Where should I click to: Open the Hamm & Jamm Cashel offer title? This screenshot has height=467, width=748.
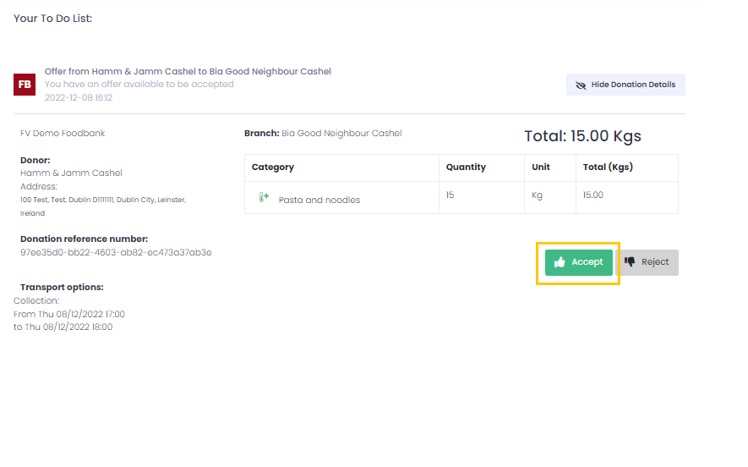click(188, 71)
